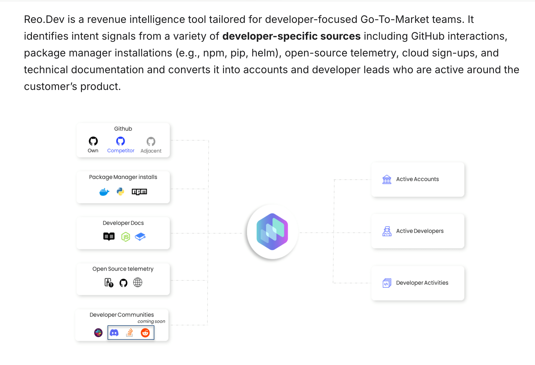Click the npm logo
Screen dimensions: 535x365
coord(139,192)
